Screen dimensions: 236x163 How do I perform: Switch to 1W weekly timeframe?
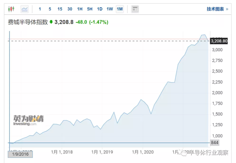click(110, 9)
